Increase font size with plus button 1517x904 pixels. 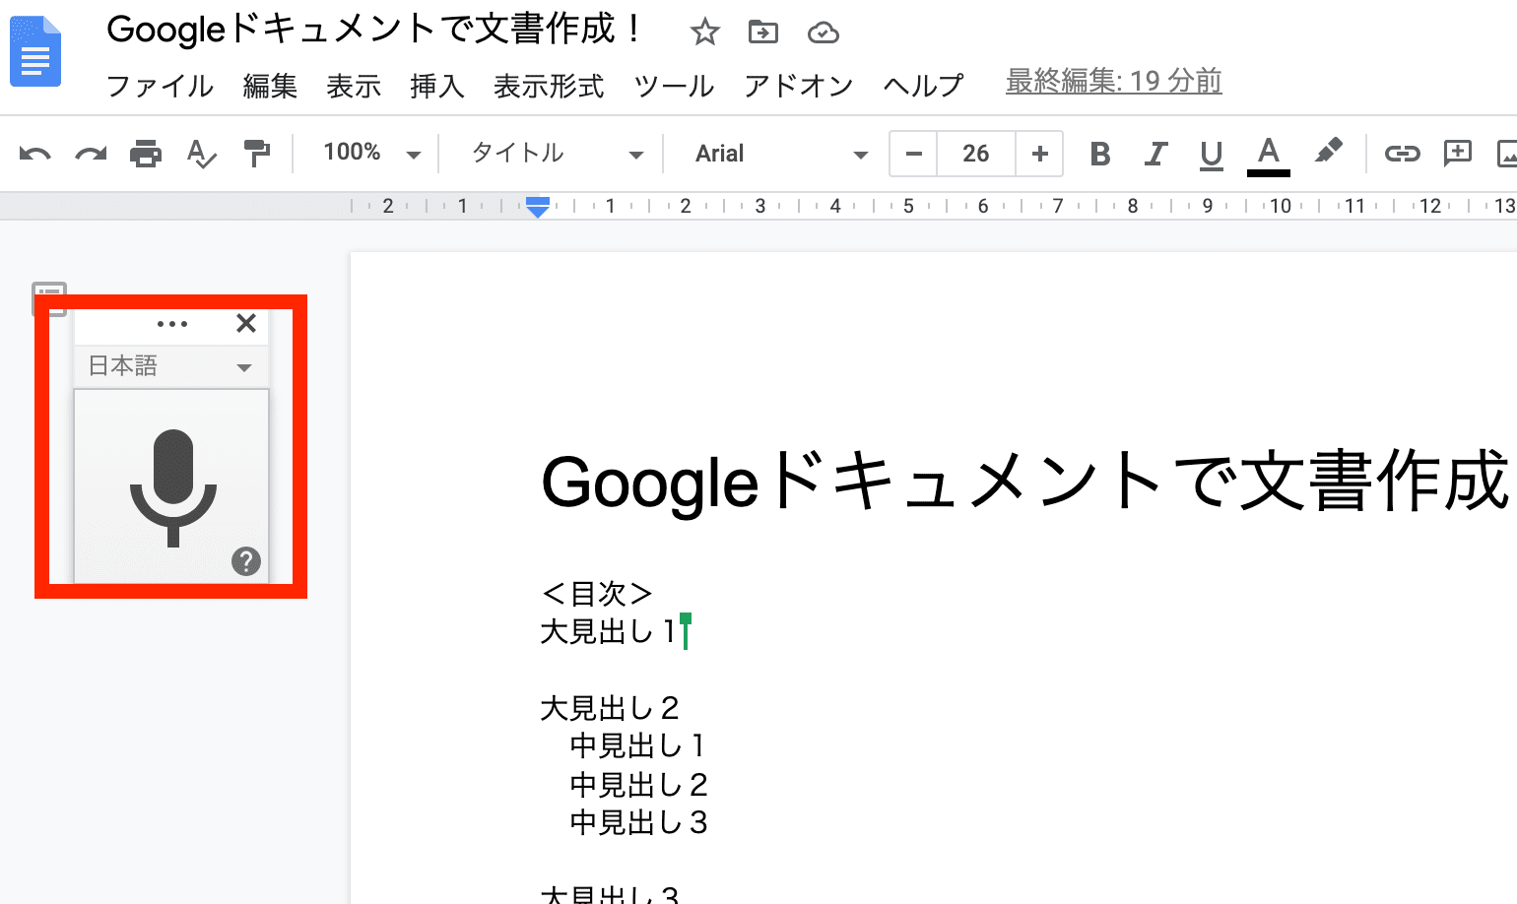click(x=1039, y=154)
